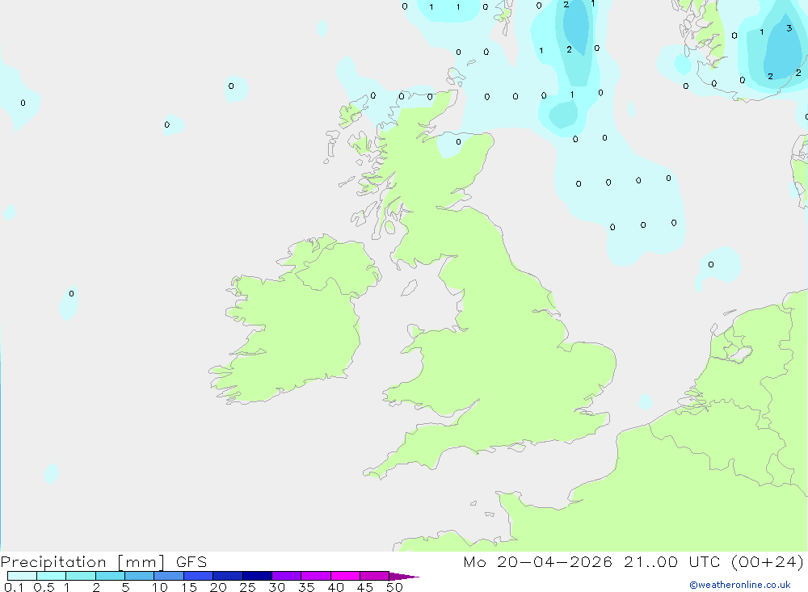The height and width of the screenshot is (592, 808).
Task: Click the '40' legend scale label
Action: point(335,587)
